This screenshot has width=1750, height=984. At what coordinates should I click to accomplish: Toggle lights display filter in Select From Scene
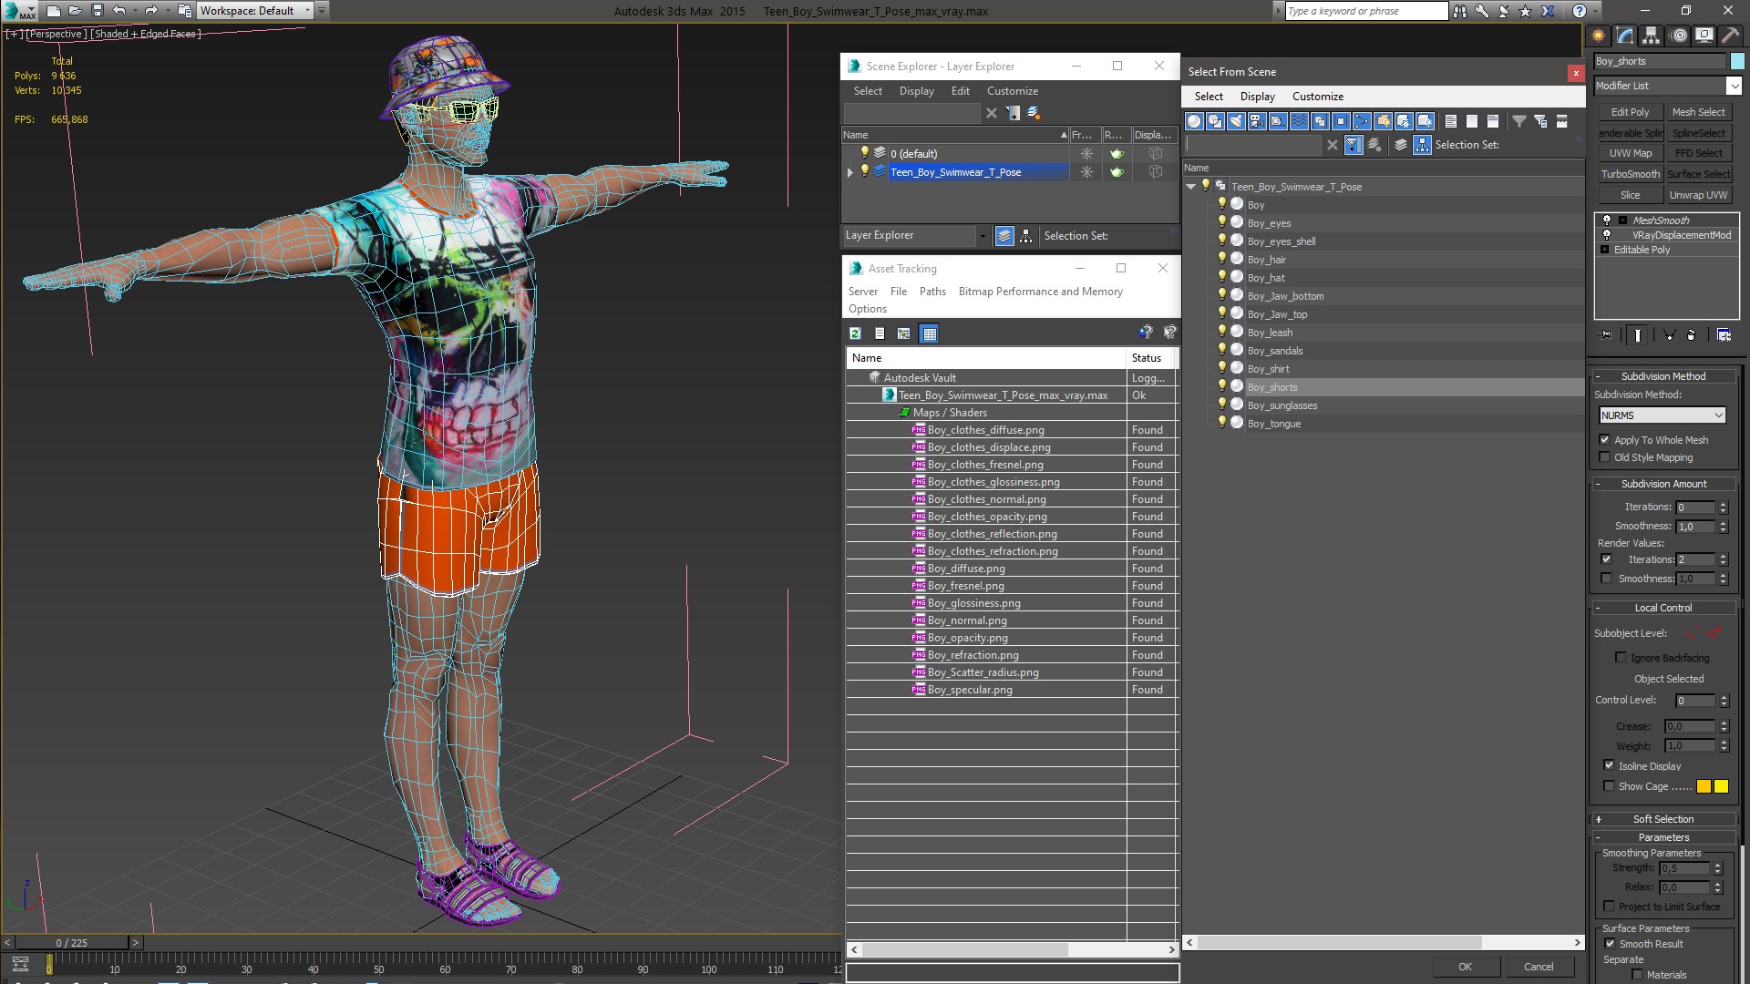tap(1236, 121)
